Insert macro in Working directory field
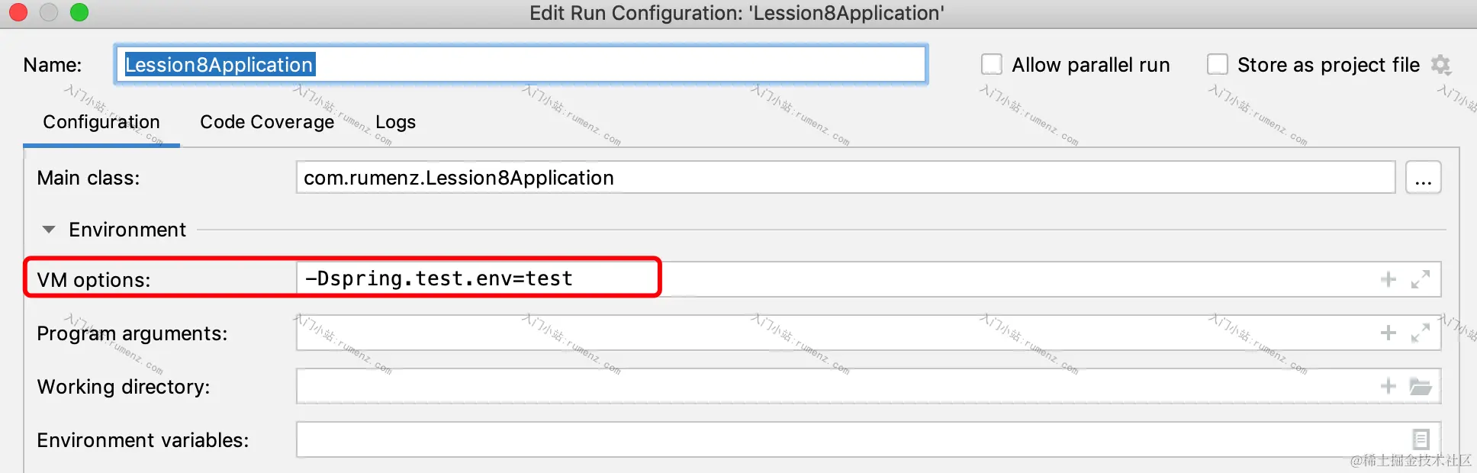Viewport: 1477px width, 473px height. 1389,386
